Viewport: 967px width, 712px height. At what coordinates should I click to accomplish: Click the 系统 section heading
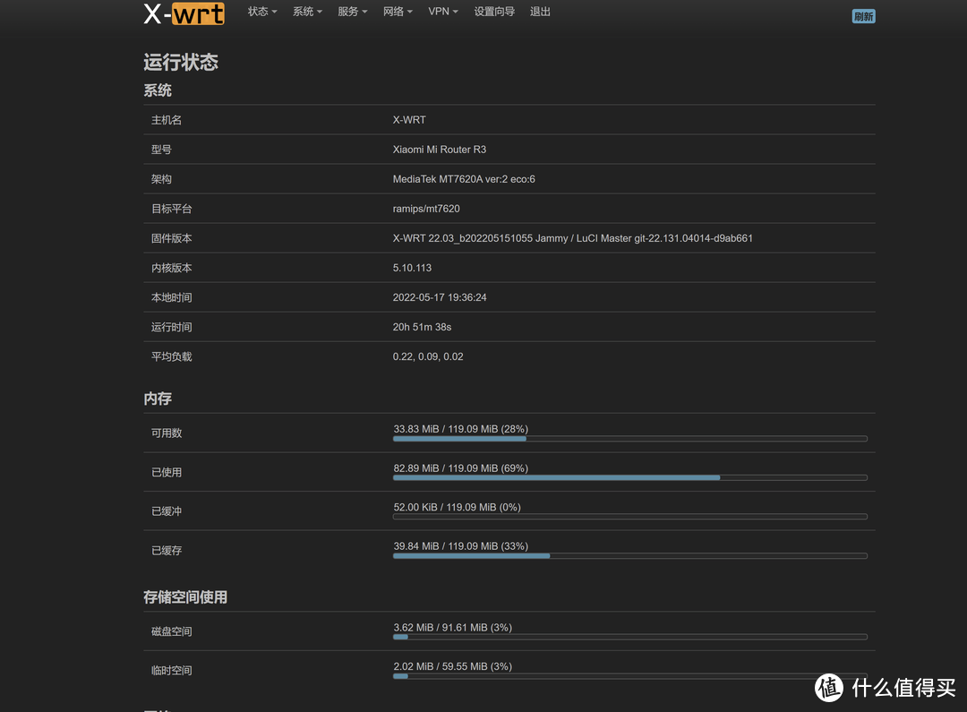pos(158,90)
